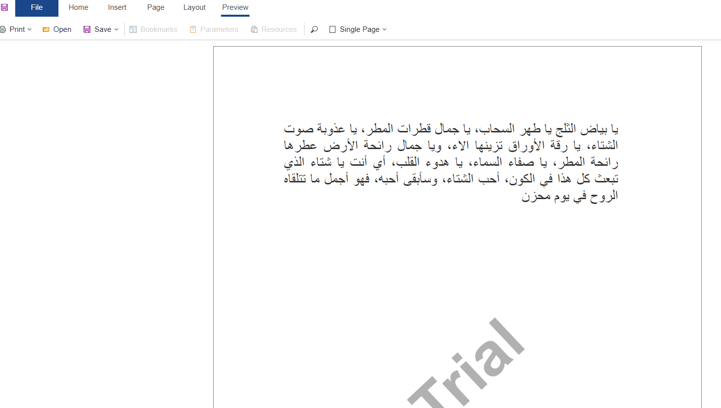Click the Save floppy disk icon
Viewport: 721px width, 408px height.
click(87, 29)
